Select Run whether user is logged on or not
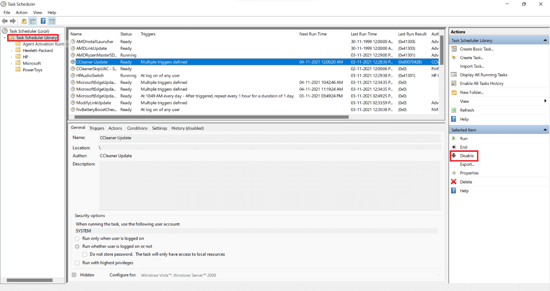Image resolution: width=550 pixels, height=291 pixels. (x=77, y=246)
